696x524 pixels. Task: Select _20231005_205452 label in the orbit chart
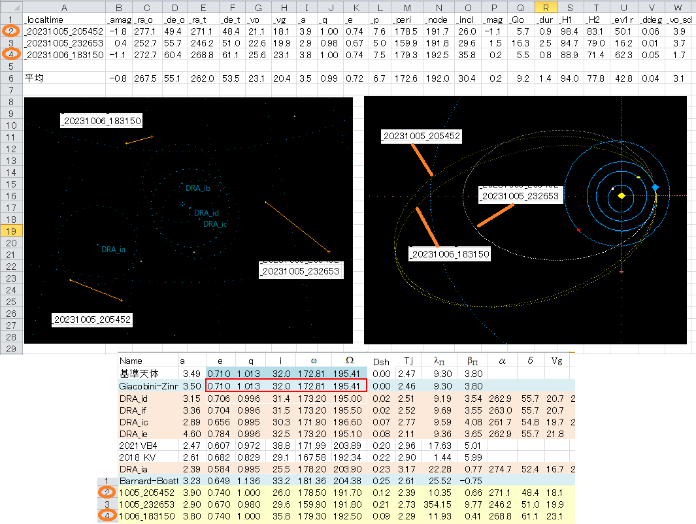pyautogui.click(x=421, y=136)
